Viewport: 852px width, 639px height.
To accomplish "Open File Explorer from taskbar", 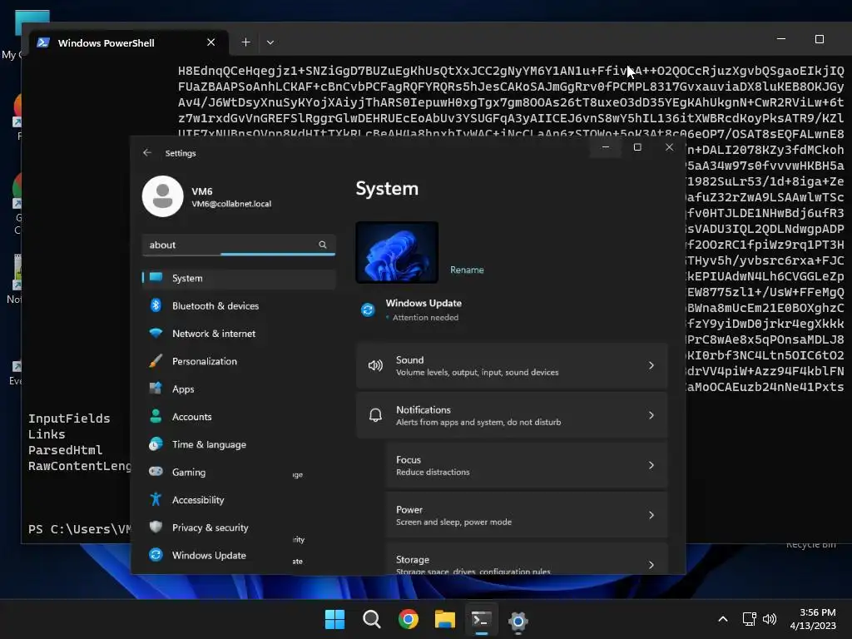I will click(445, 619).
